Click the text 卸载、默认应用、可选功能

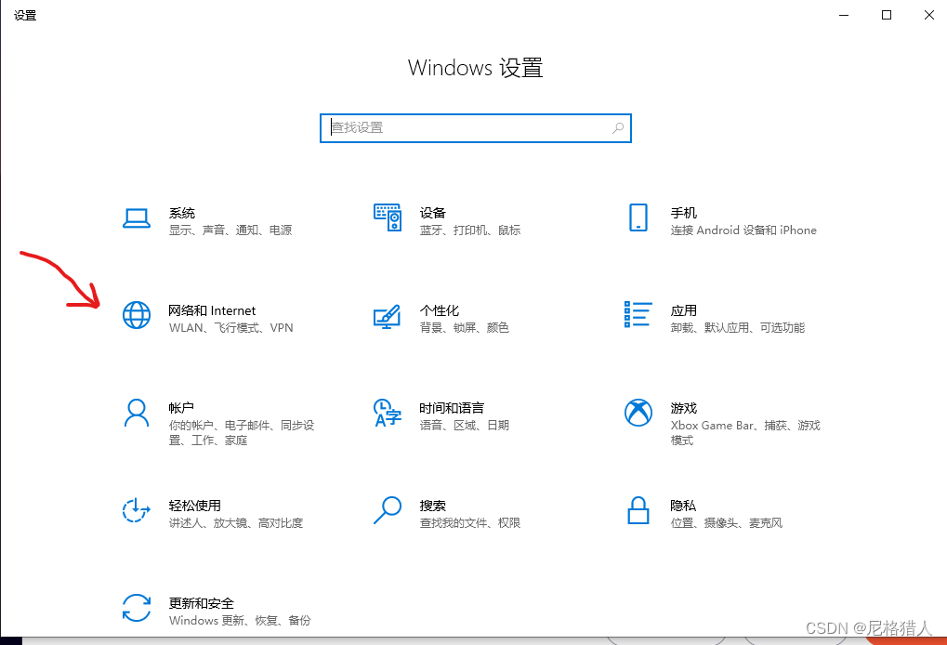click(737, 328)
